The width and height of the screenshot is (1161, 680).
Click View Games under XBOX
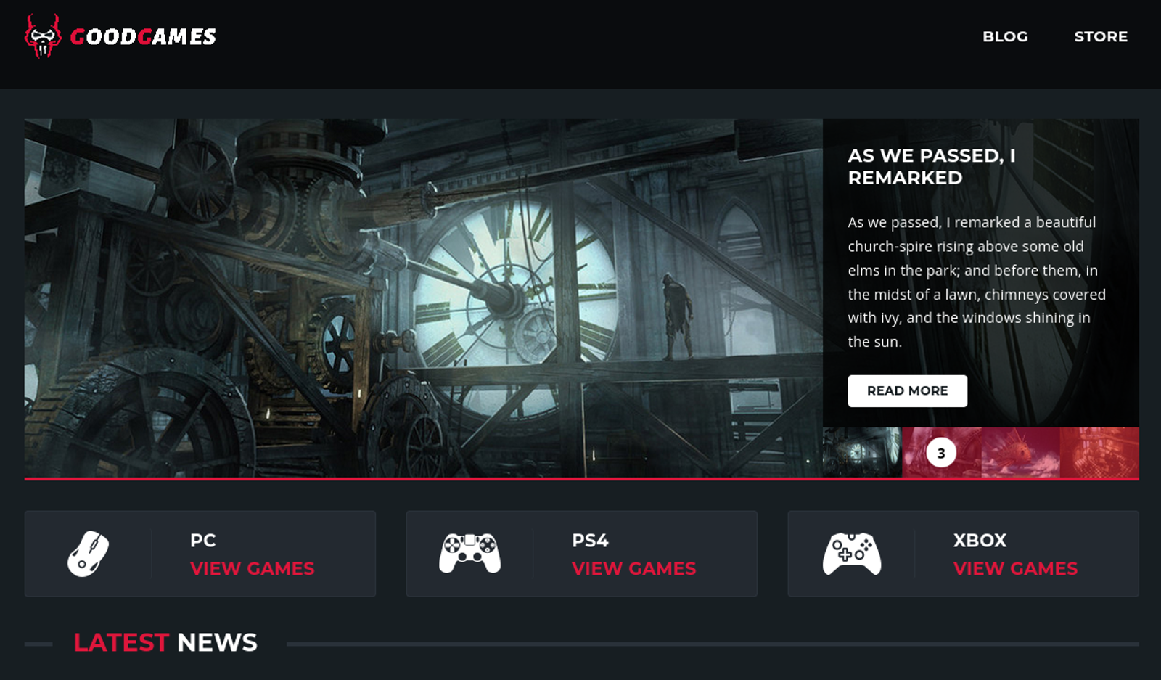[x=1016, y=568]
